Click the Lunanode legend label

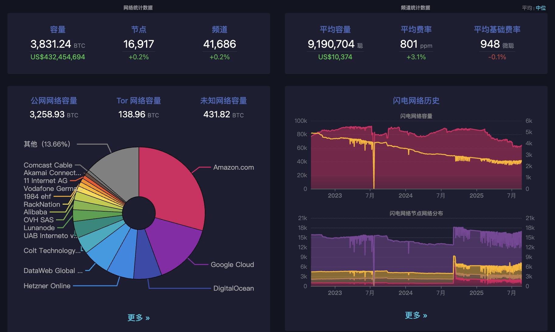[x=39, y=227]
